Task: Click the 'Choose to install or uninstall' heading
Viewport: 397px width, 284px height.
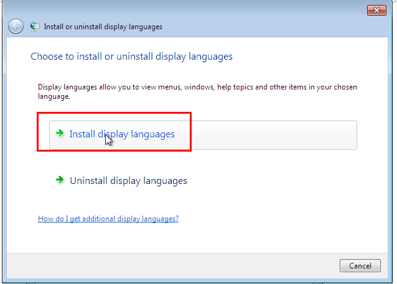Action: coord(131,57)
